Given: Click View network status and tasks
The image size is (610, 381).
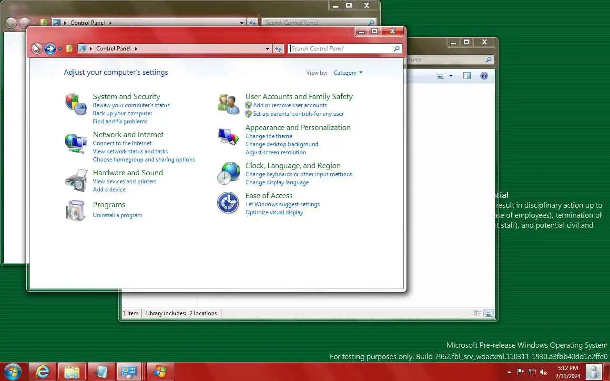Looking at the screenshot, I should coord(130,151).
